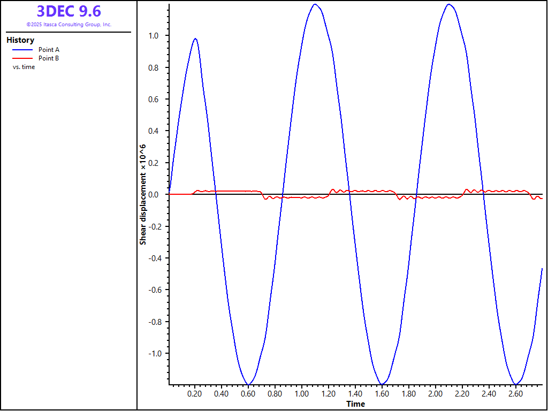Select the Point A legend label
Screen dimensions: 548x411
coord(49,50)
